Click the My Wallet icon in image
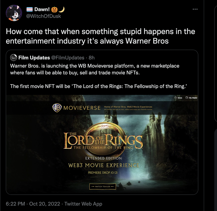This screenshot has height=211, width=217. click(x=187, y=98)
